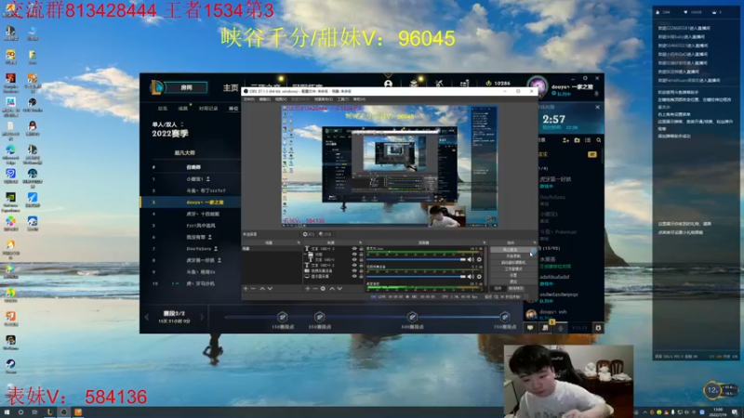Switch to League 对局记录 tab
Image resolution: width=744 pixels, height=418 pixels.
pos(208,109)
